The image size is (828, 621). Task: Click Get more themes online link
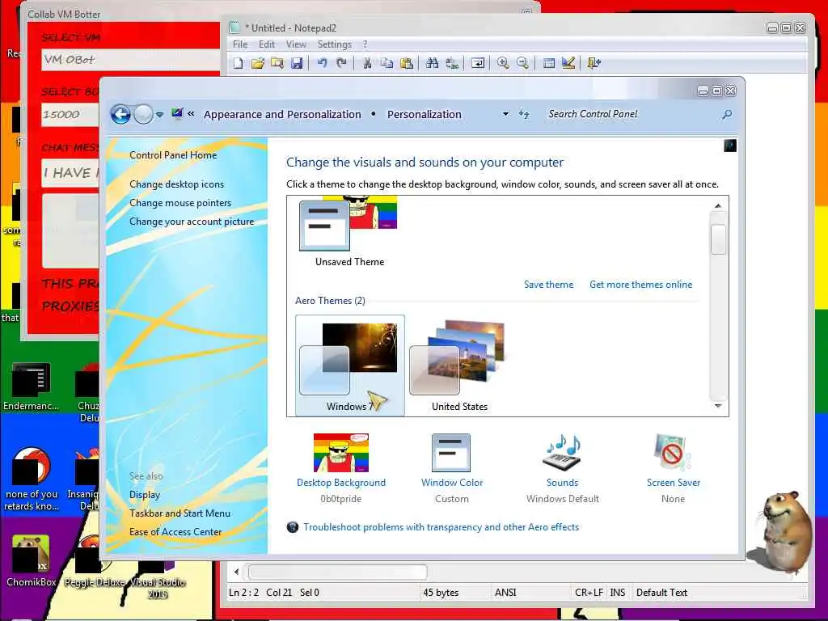tap(640, 285)
